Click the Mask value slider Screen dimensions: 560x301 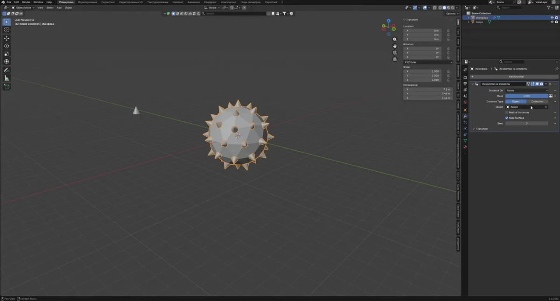tap(526, 96)
